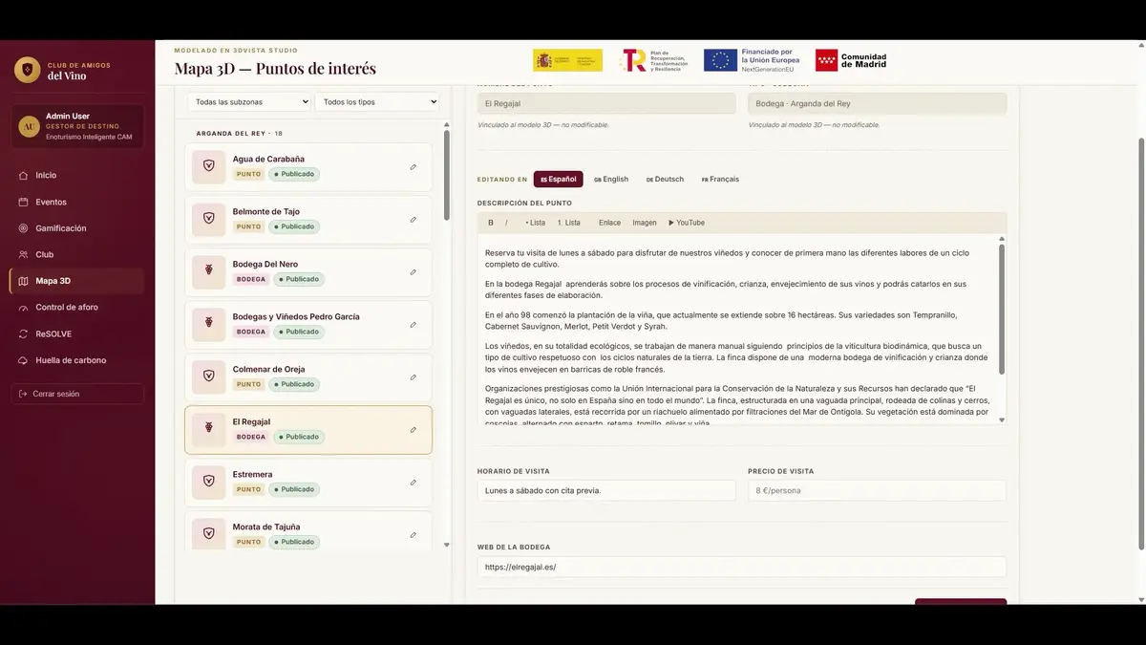Click the grape icon of Bodega Del Nero
Viewport: 1146px width, 645px height.
point(208,271)
